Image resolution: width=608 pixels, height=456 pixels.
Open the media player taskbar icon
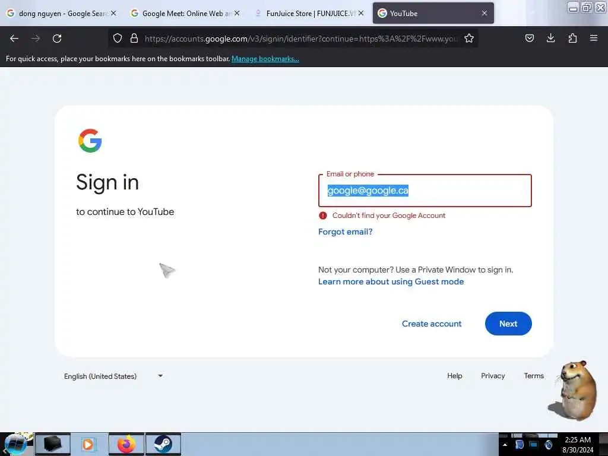point(89,444)
